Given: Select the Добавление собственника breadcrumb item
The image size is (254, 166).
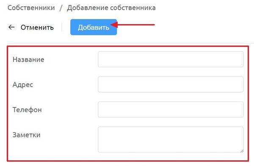Looking at the screenshot, I should click(111, 8).
